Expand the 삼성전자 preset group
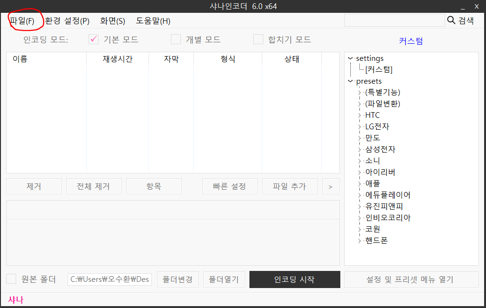Viewport: 486px width, 308px height. (359, 149)
